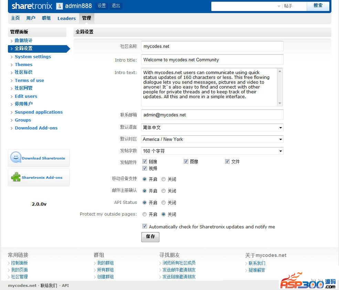The image size is (339, 290).
Task: Open the search type dropdown arrow
Action: [279, 6]
